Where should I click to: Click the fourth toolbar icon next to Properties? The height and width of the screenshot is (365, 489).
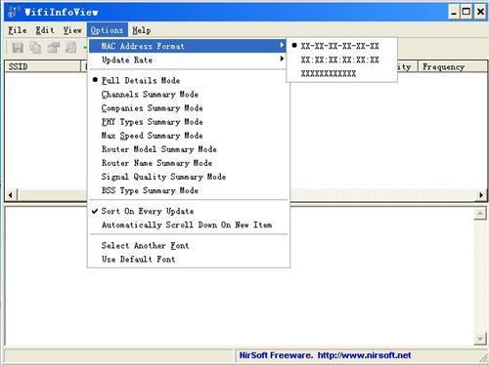(x=70, y=48)
